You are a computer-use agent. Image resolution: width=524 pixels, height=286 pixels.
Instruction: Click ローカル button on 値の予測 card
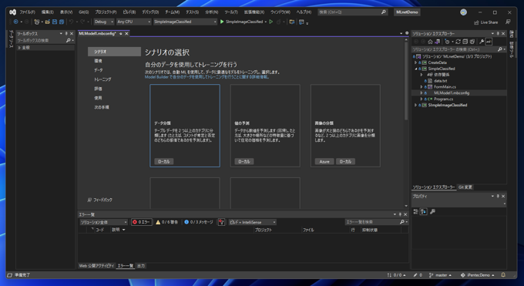click(x=244, y=162)
